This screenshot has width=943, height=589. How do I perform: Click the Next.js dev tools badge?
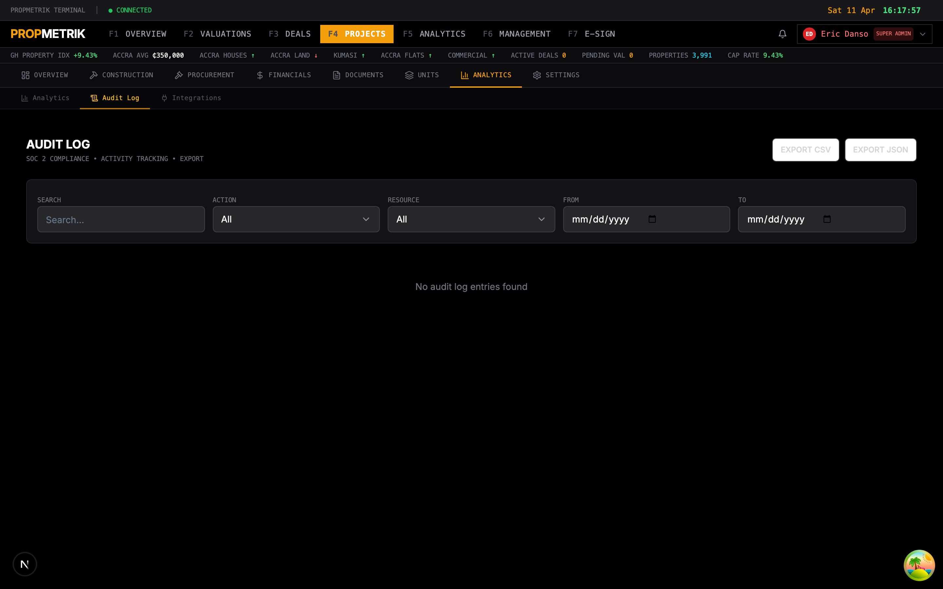click(x=25, y=564)
